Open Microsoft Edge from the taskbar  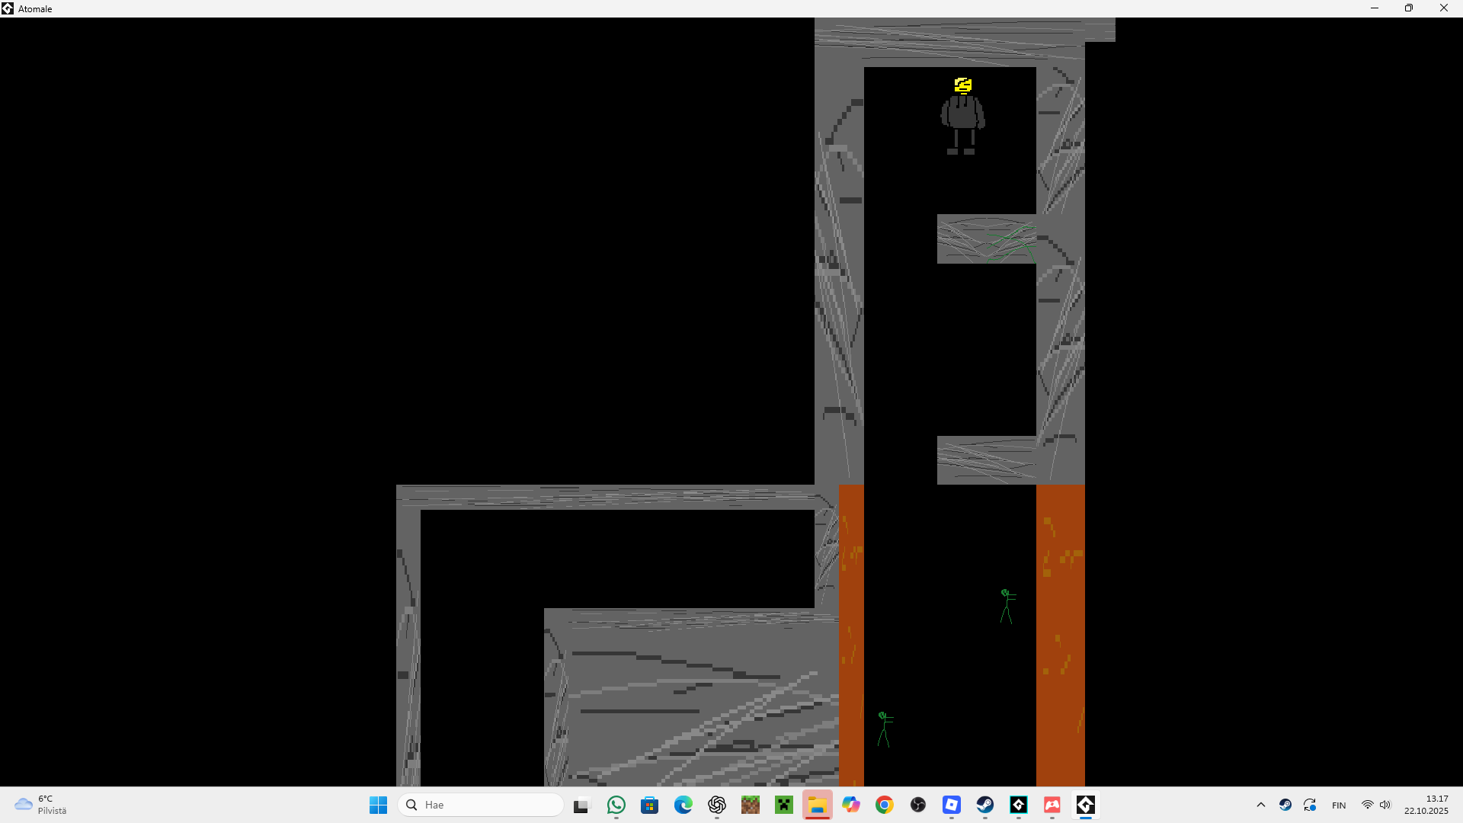point(683,805)
